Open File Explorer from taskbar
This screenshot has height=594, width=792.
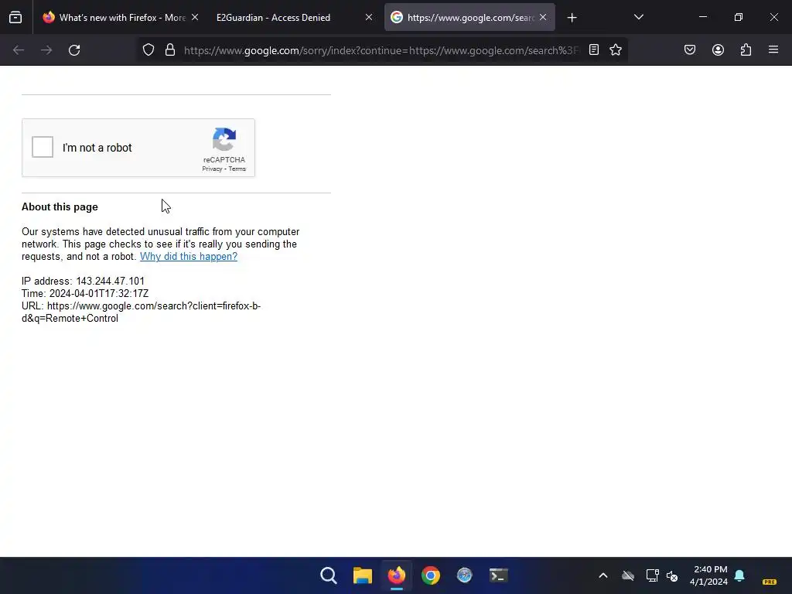[x=362, y=575]
